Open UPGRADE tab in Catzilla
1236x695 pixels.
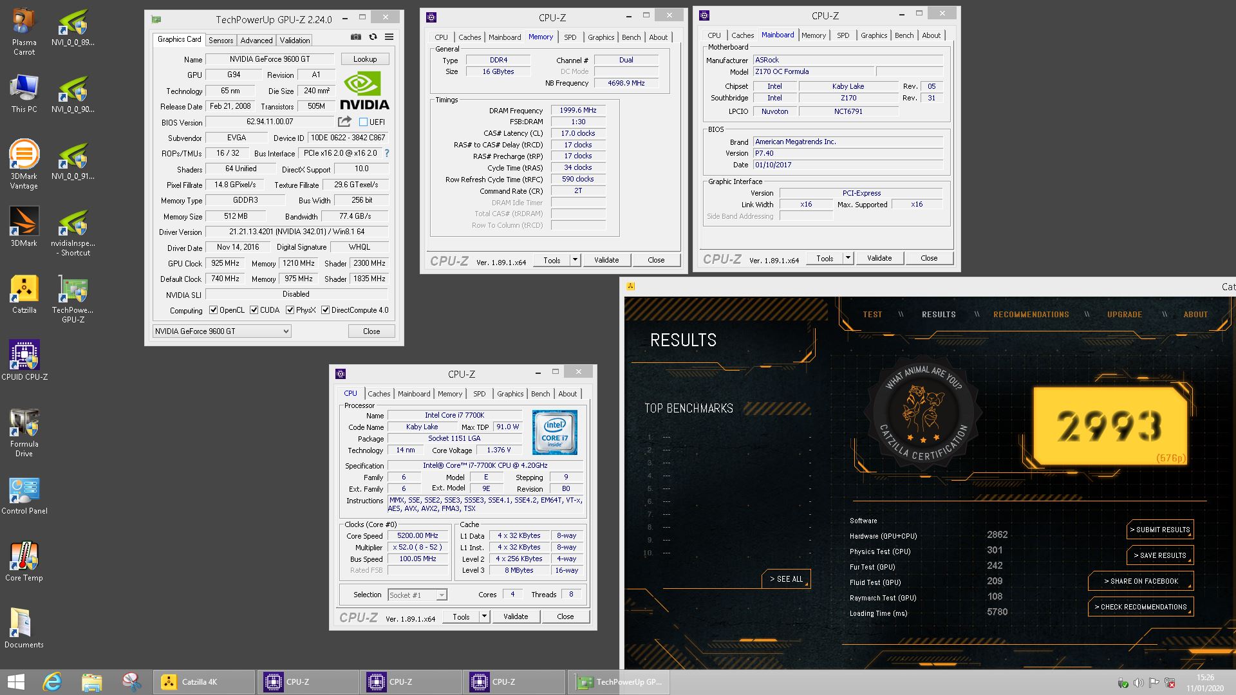(x=1124, y=315)
